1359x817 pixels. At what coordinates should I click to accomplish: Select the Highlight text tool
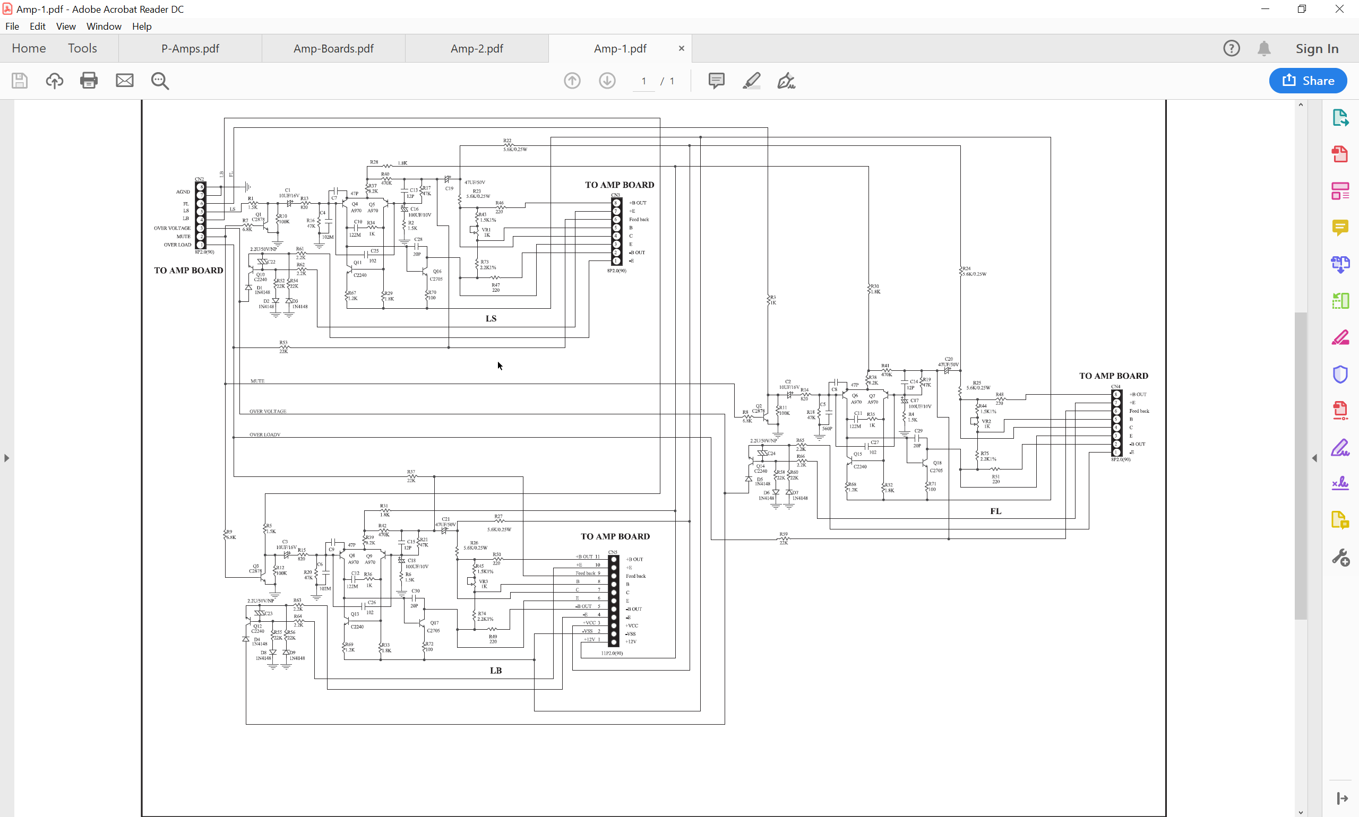click(x=751, y=81)
